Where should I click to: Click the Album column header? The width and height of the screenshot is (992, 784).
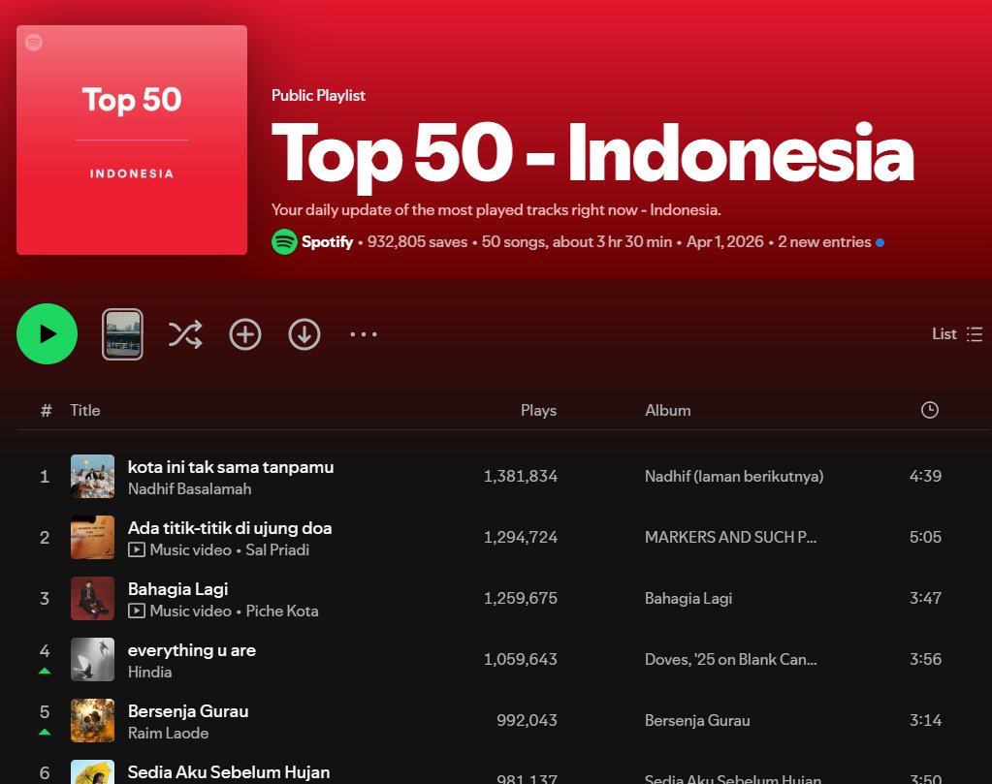pyautogui.click(x=667, y=410)
